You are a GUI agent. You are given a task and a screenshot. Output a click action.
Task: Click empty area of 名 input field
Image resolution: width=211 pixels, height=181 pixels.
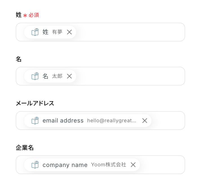(130, 76)
